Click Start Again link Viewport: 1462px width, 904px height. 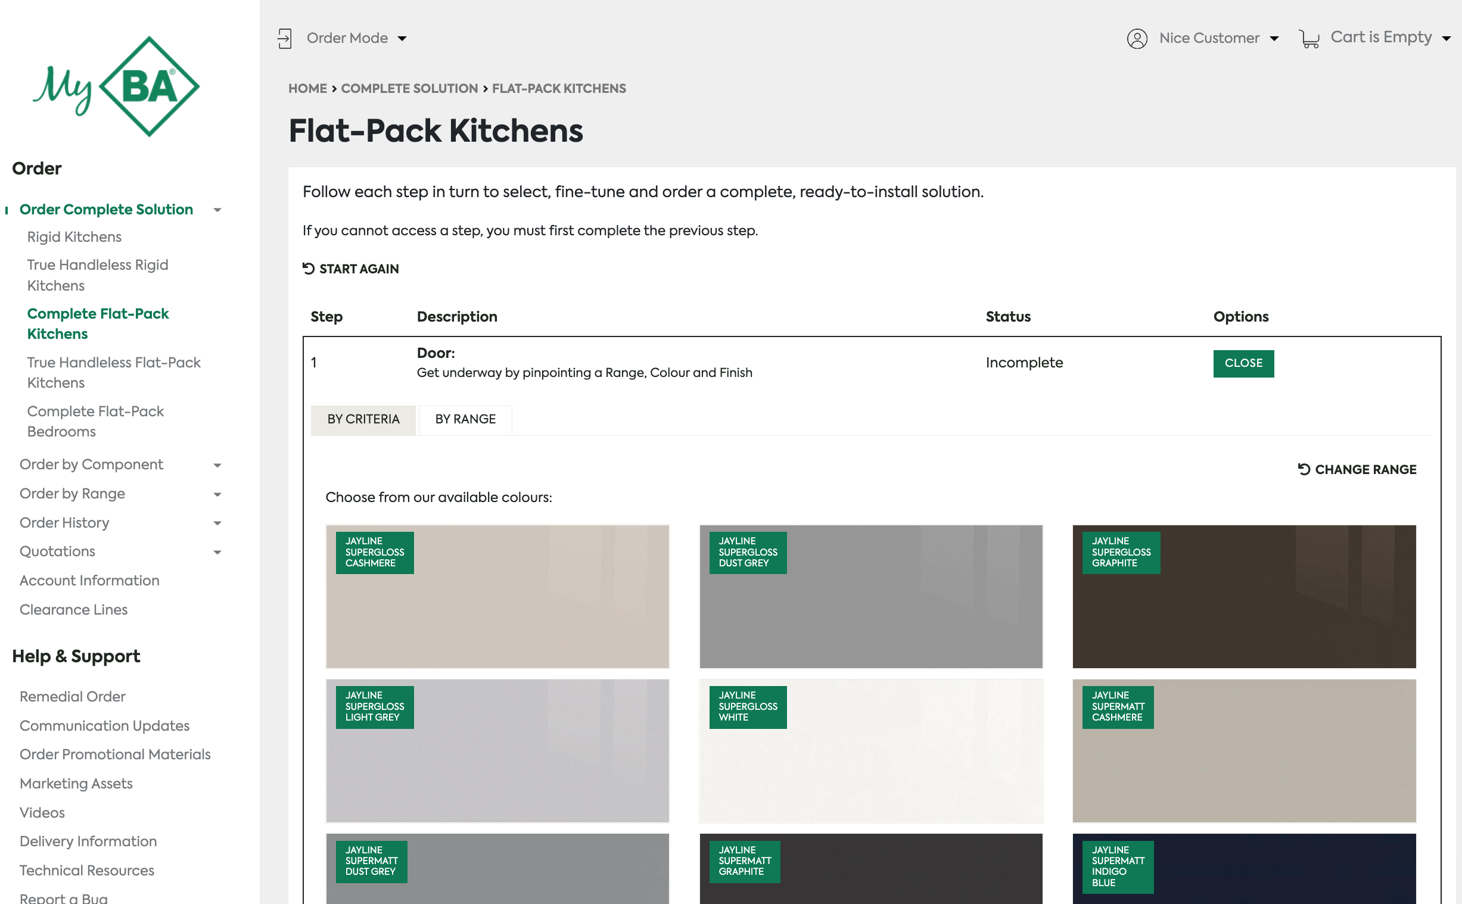(350, 269)
